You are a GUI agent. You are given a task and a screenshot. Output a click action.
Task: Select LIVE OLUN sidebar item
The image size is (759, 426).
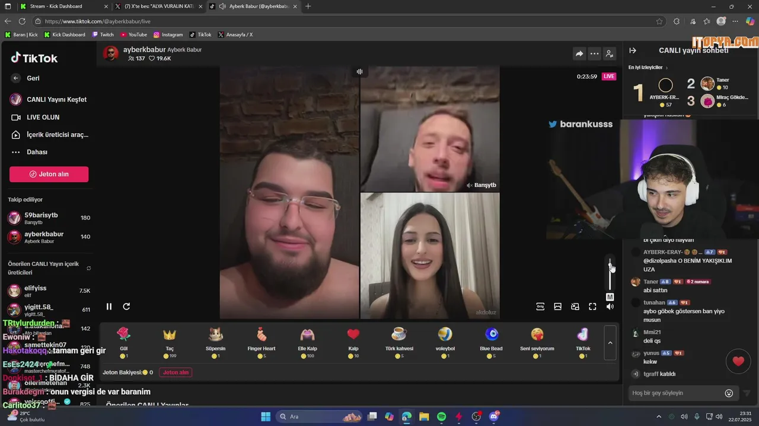coord(35,117)
